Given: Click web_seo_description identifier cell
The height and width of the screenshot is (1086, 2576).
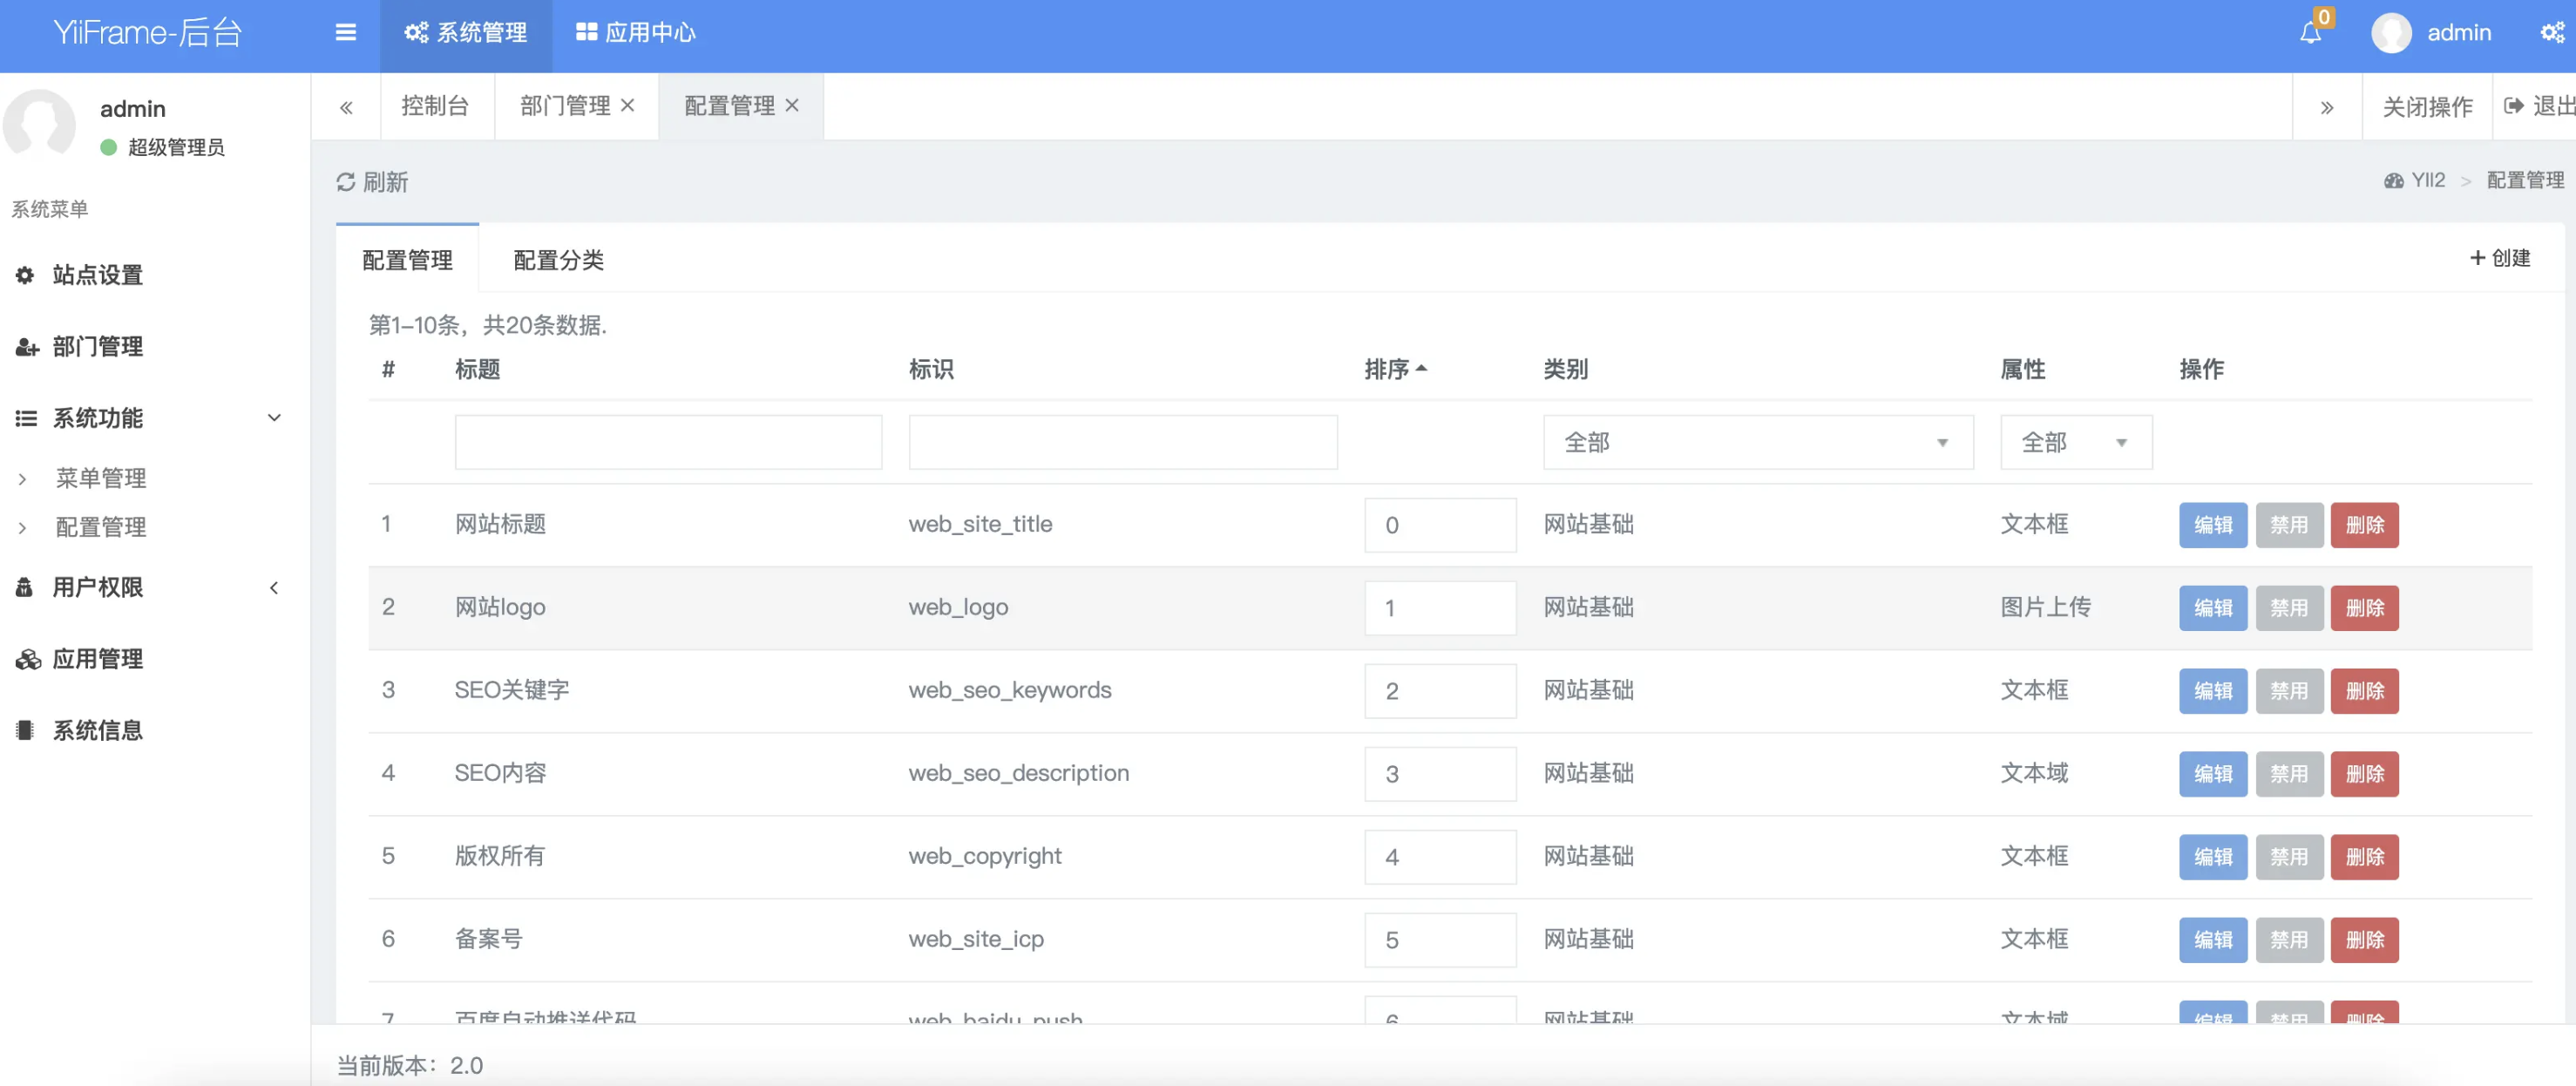Looking at the screenshot, I should [1018, 773].
